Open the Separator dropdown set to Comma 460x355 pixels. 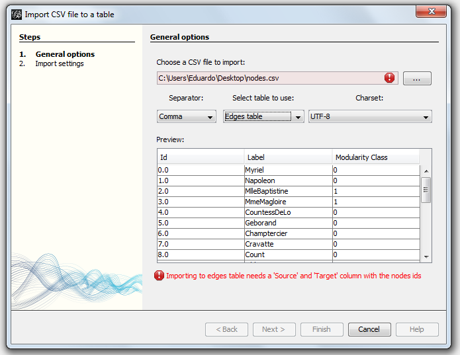187,117
